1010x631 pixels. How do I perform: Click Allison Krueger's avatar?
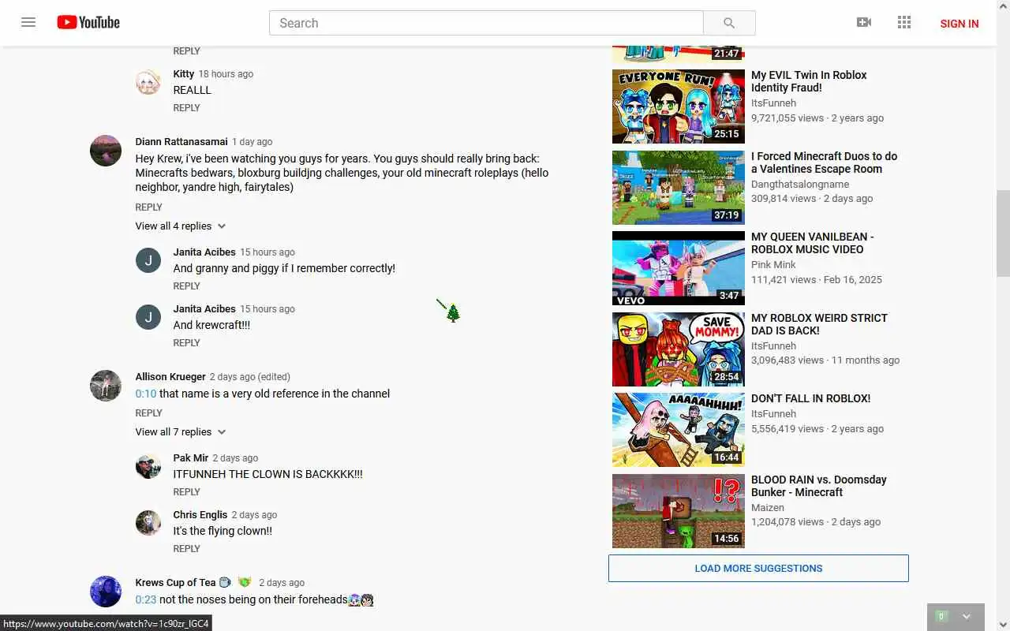coord(106,386)
